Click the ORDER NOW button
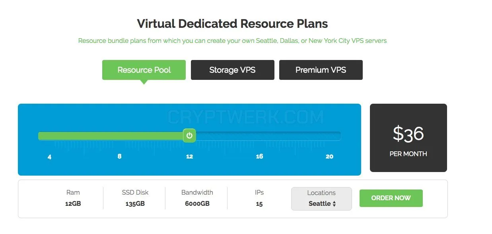The height and width of the screenshot is (234, 492). [x=391, y=198]
